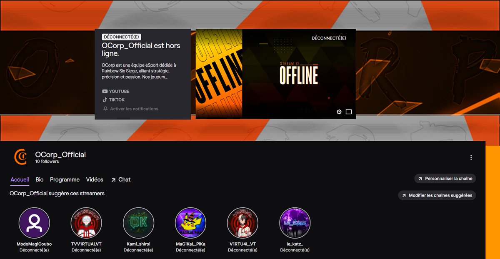The image size is (500, 259).
Task: Enable notifications via Activer les notifications
Action: click(x=130, y=109)
